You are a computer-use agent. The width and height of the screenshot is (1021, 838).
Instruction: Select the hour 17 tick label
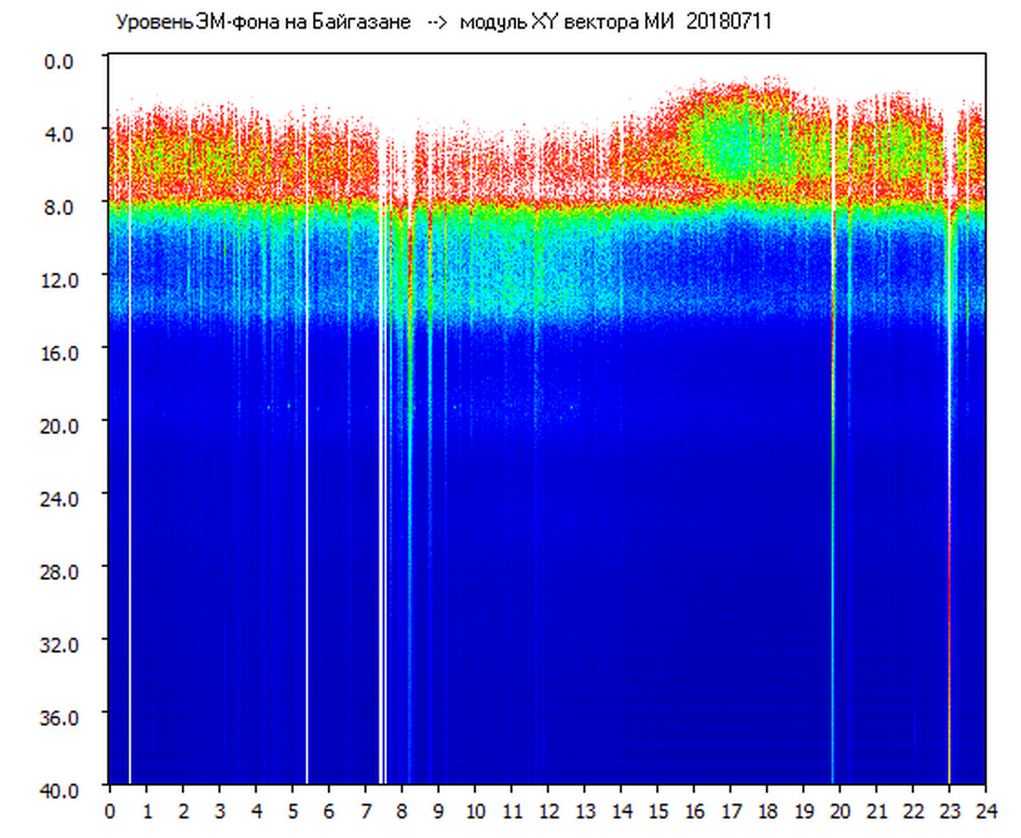pos(730,811)
